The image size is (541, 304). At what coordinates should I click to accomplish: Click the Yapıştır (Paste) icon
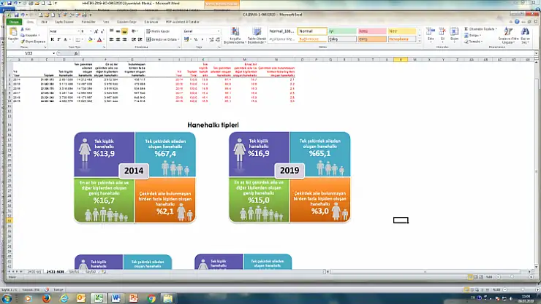pos(12,34)
